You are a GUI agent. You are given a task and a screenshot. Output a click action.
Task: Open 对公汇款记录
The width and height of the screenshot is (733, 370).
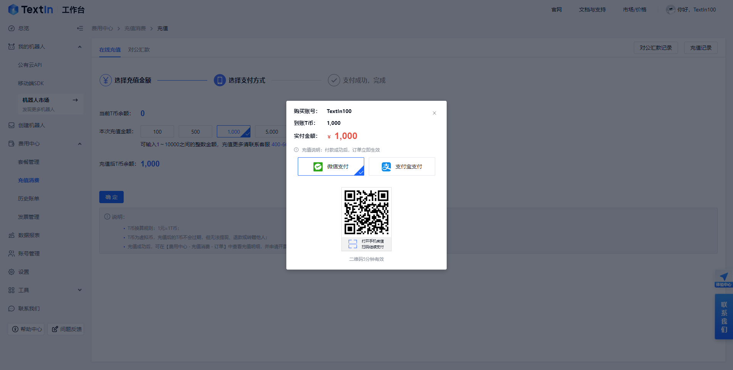pyautogui.click(x=656, y=48)
